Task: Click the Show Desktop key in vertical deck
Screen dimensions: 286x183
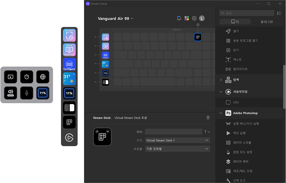Action: (69, 50)
